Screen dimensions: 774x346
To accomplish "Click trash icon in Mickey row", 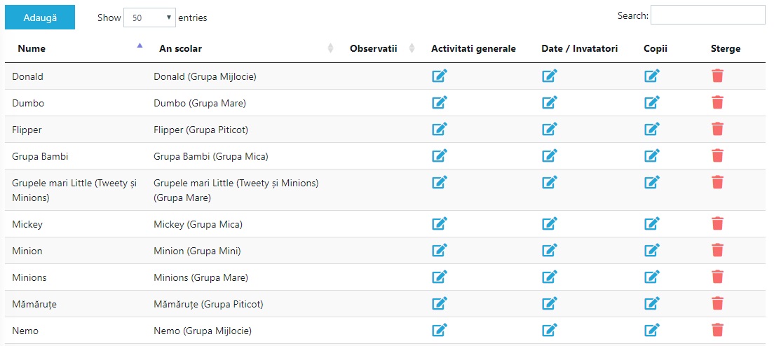I will click(x=718, y=223).
